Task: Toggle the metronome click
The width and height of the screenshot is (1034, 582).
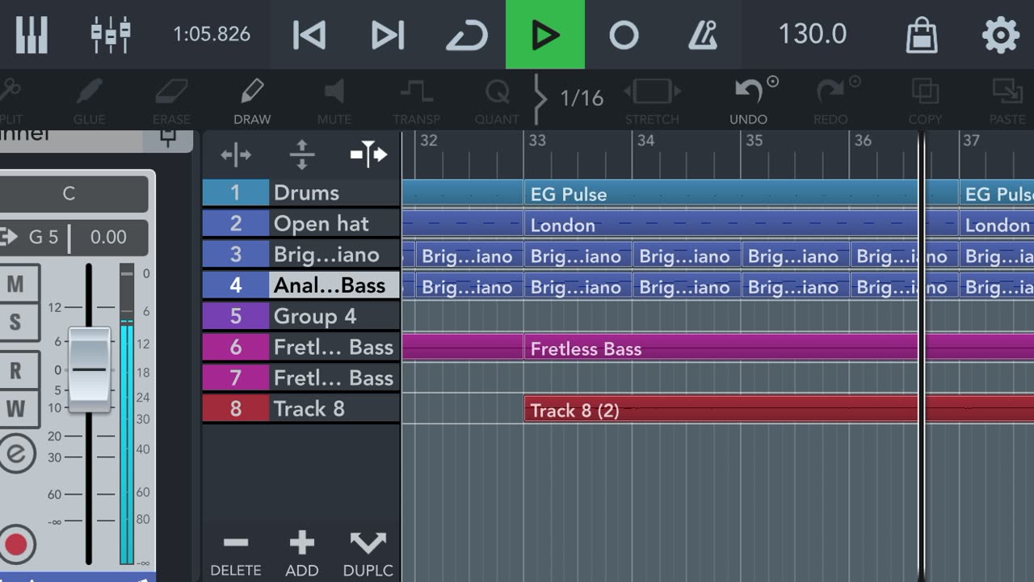Action: [702, 35]
